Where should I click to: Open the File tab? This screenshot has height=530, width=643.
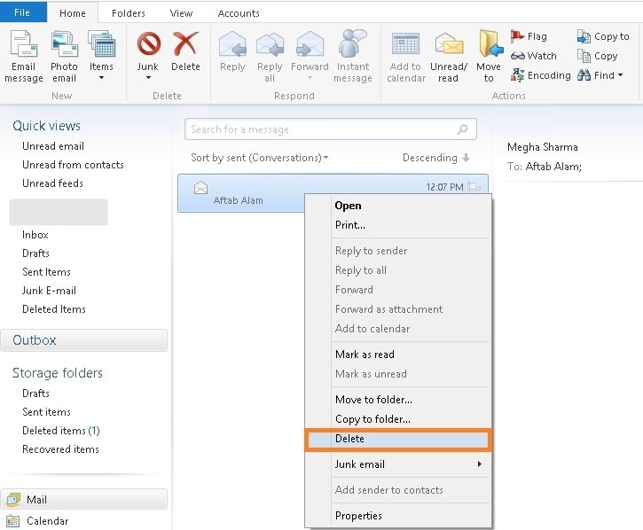click(22, 12)
